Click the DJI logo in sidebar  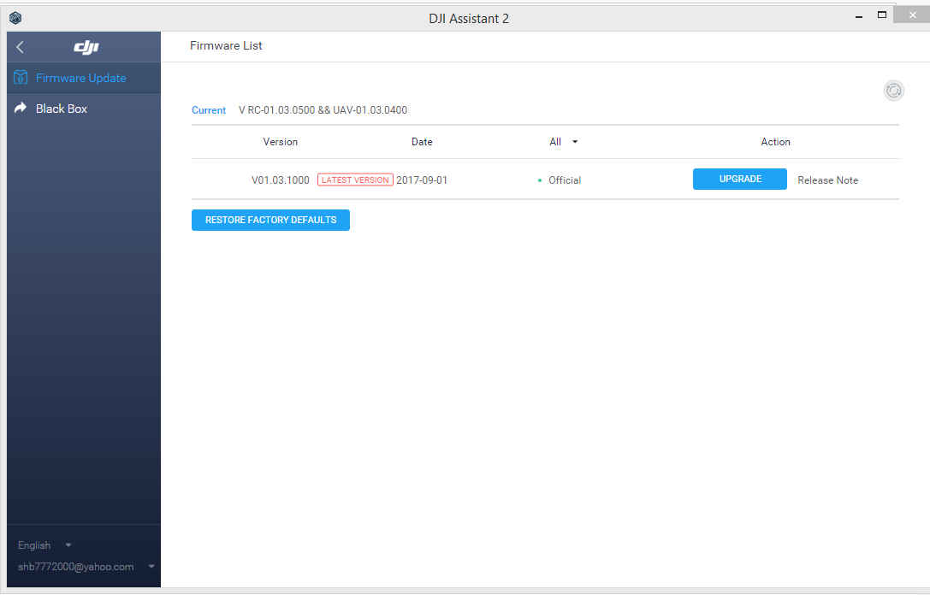click(x=86, y=47)
